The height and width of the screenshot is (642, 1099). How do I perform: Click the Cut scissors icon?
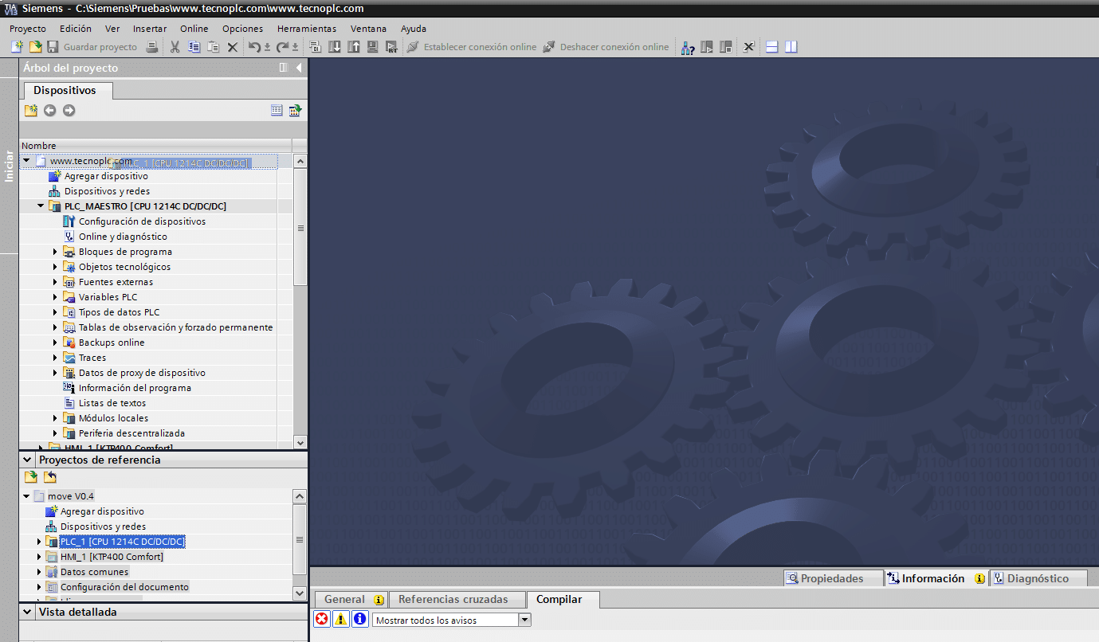point(175,47)
